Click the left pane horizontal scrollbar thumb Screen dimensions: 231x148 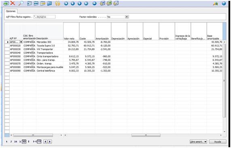[33, 135]
